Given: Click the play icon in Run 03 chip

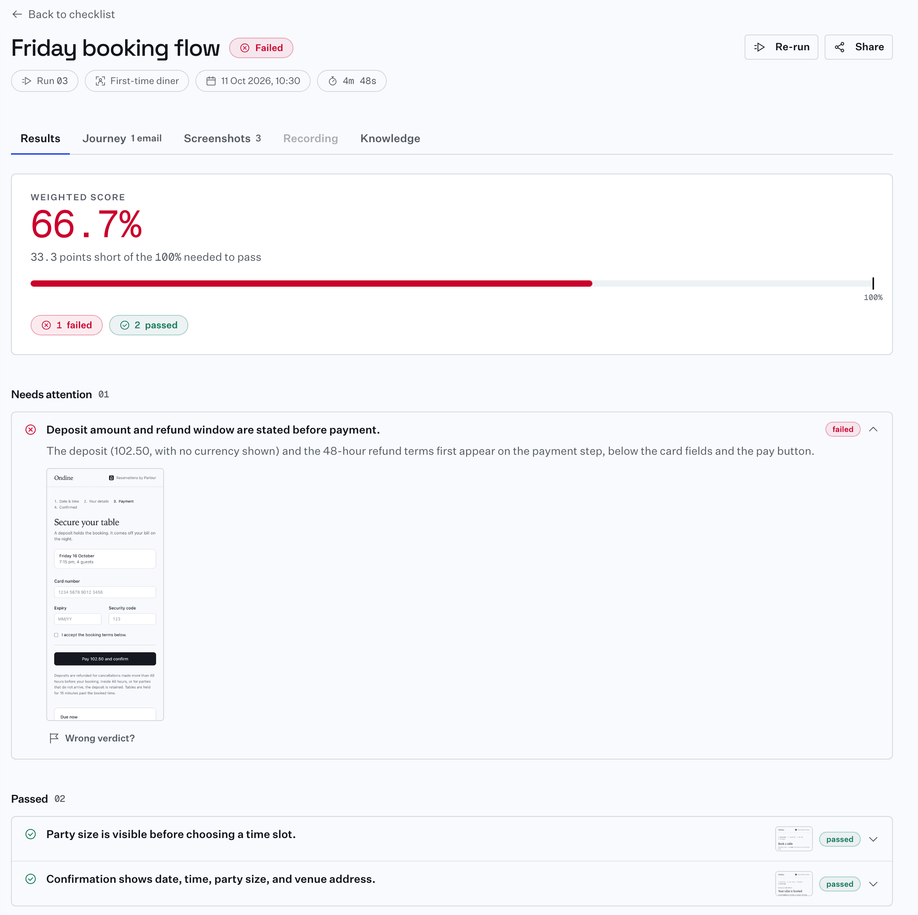Looking at the screenshot, I should (27, 81).
